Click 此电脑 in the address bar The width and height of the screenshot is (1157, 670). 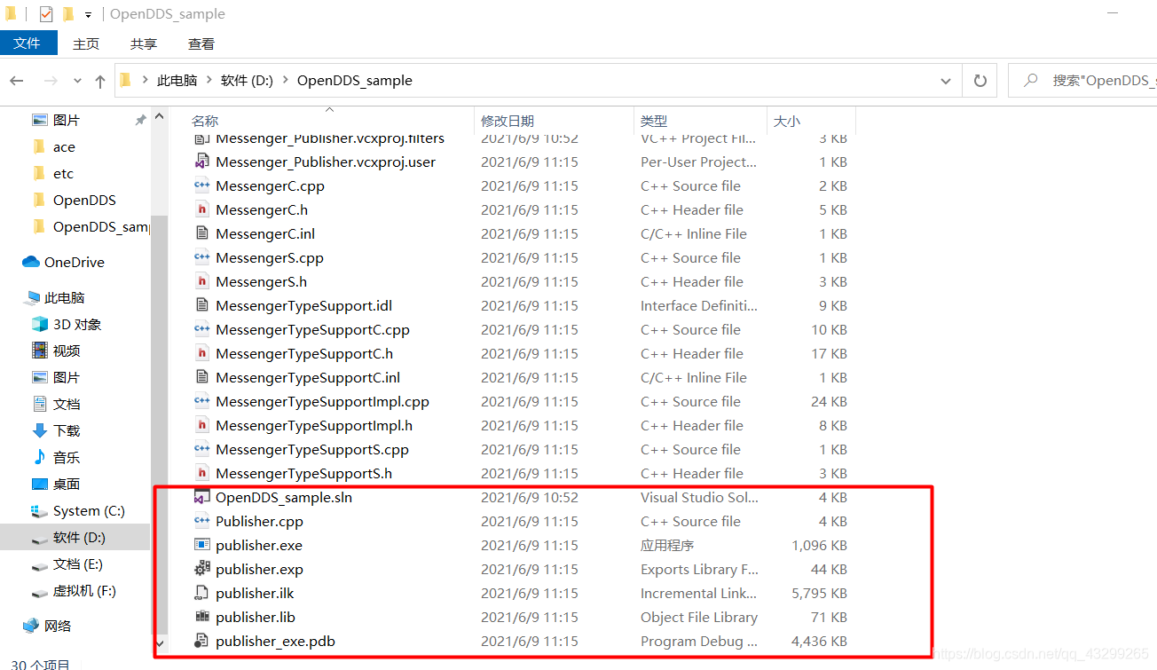[177, 80]
